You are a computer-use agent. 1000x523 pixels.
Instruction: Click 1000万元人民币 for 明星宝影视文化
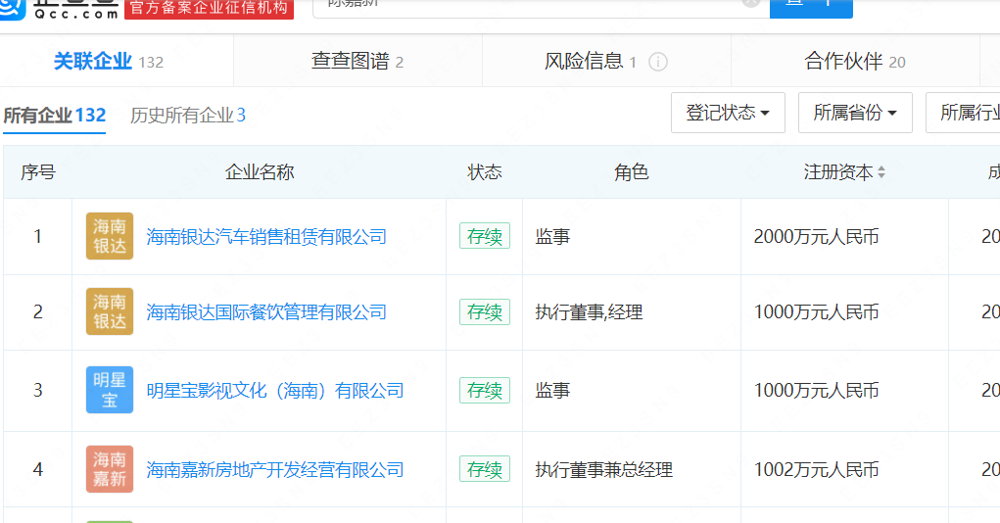816,391
